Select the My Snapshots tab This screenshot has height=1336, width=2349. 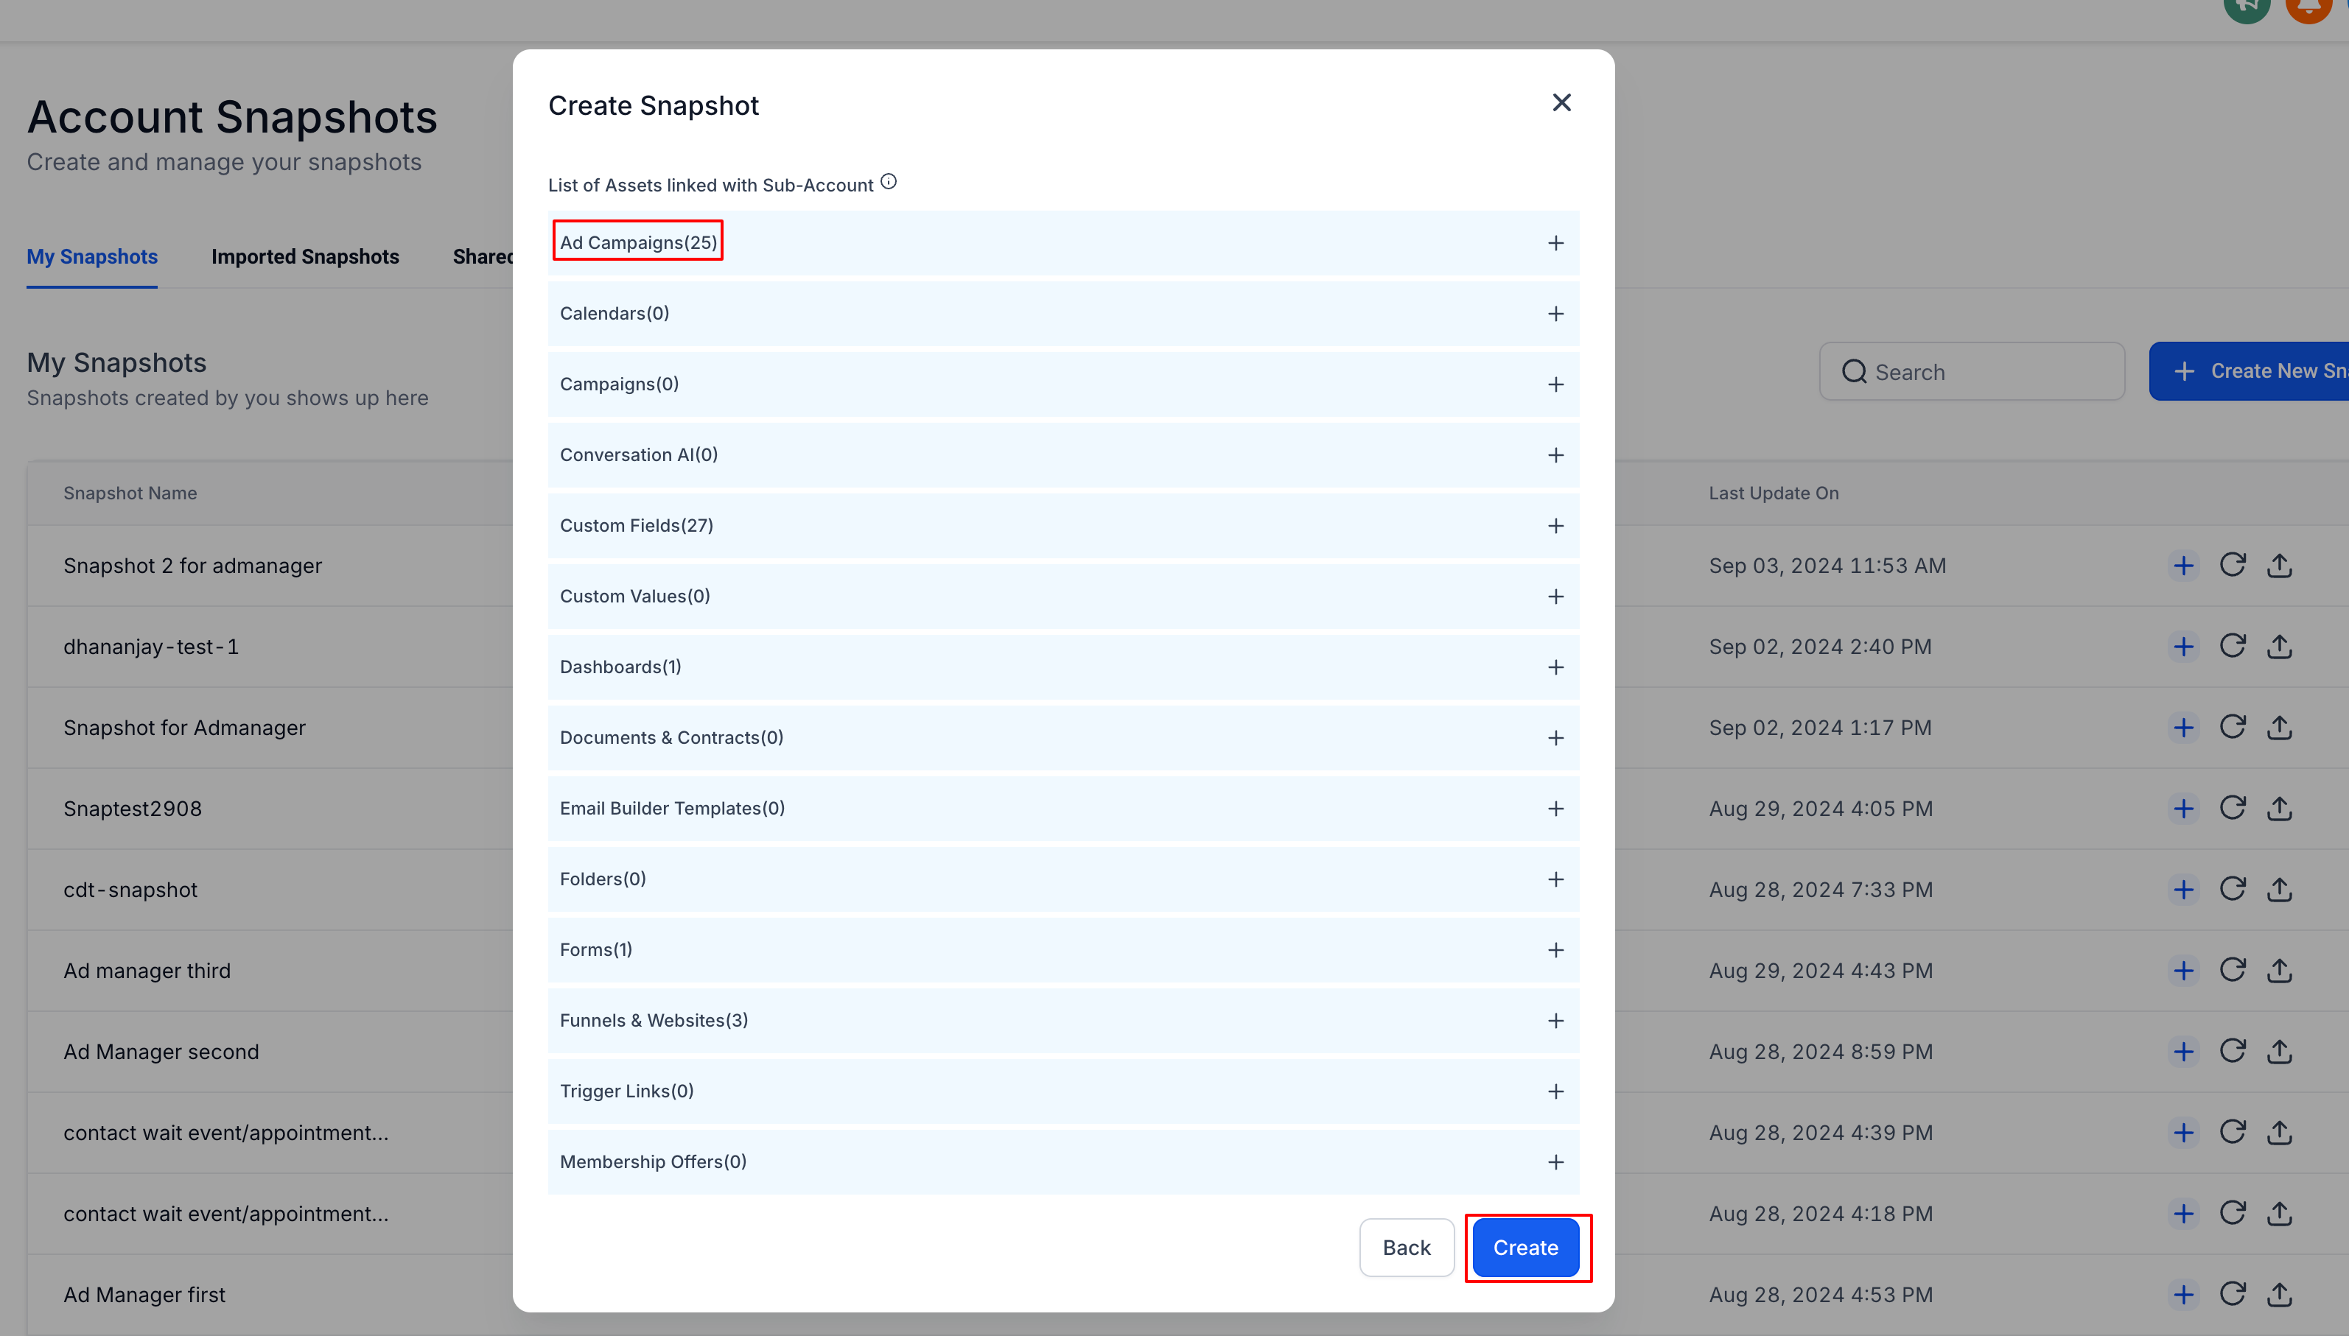(92, 257)
